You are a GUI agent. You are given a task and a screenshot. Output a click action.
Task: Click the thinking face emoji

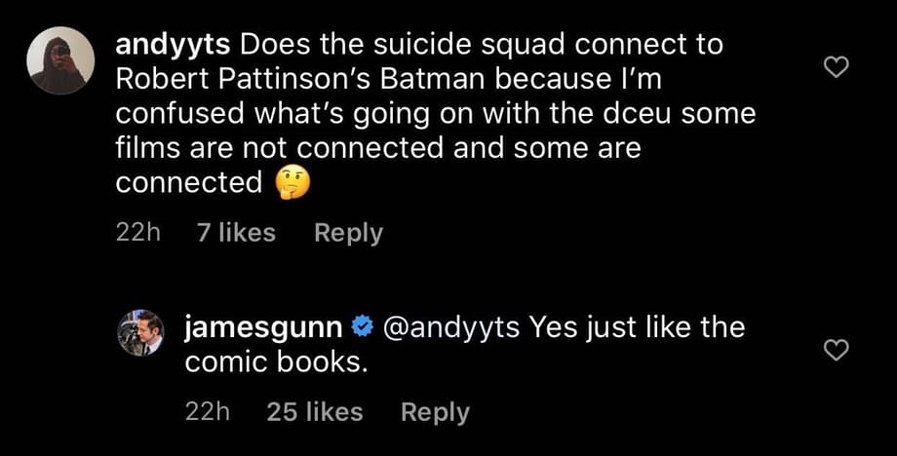click(292, 182)
